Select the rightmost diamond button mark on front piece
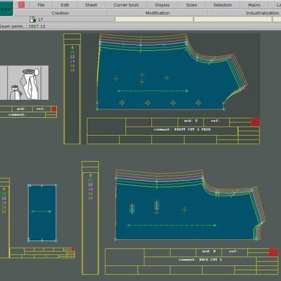The image size is (281, 281). [198, 102]
